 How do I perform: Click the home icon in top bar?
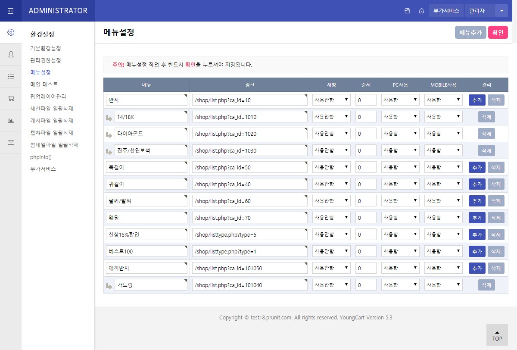click(x=421, y=11)
